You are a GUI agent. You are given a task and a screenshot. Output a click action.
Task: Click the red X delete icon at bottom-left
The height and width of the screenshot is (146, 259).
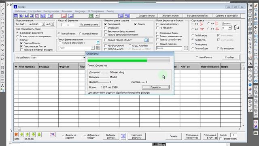click(16, 135)
